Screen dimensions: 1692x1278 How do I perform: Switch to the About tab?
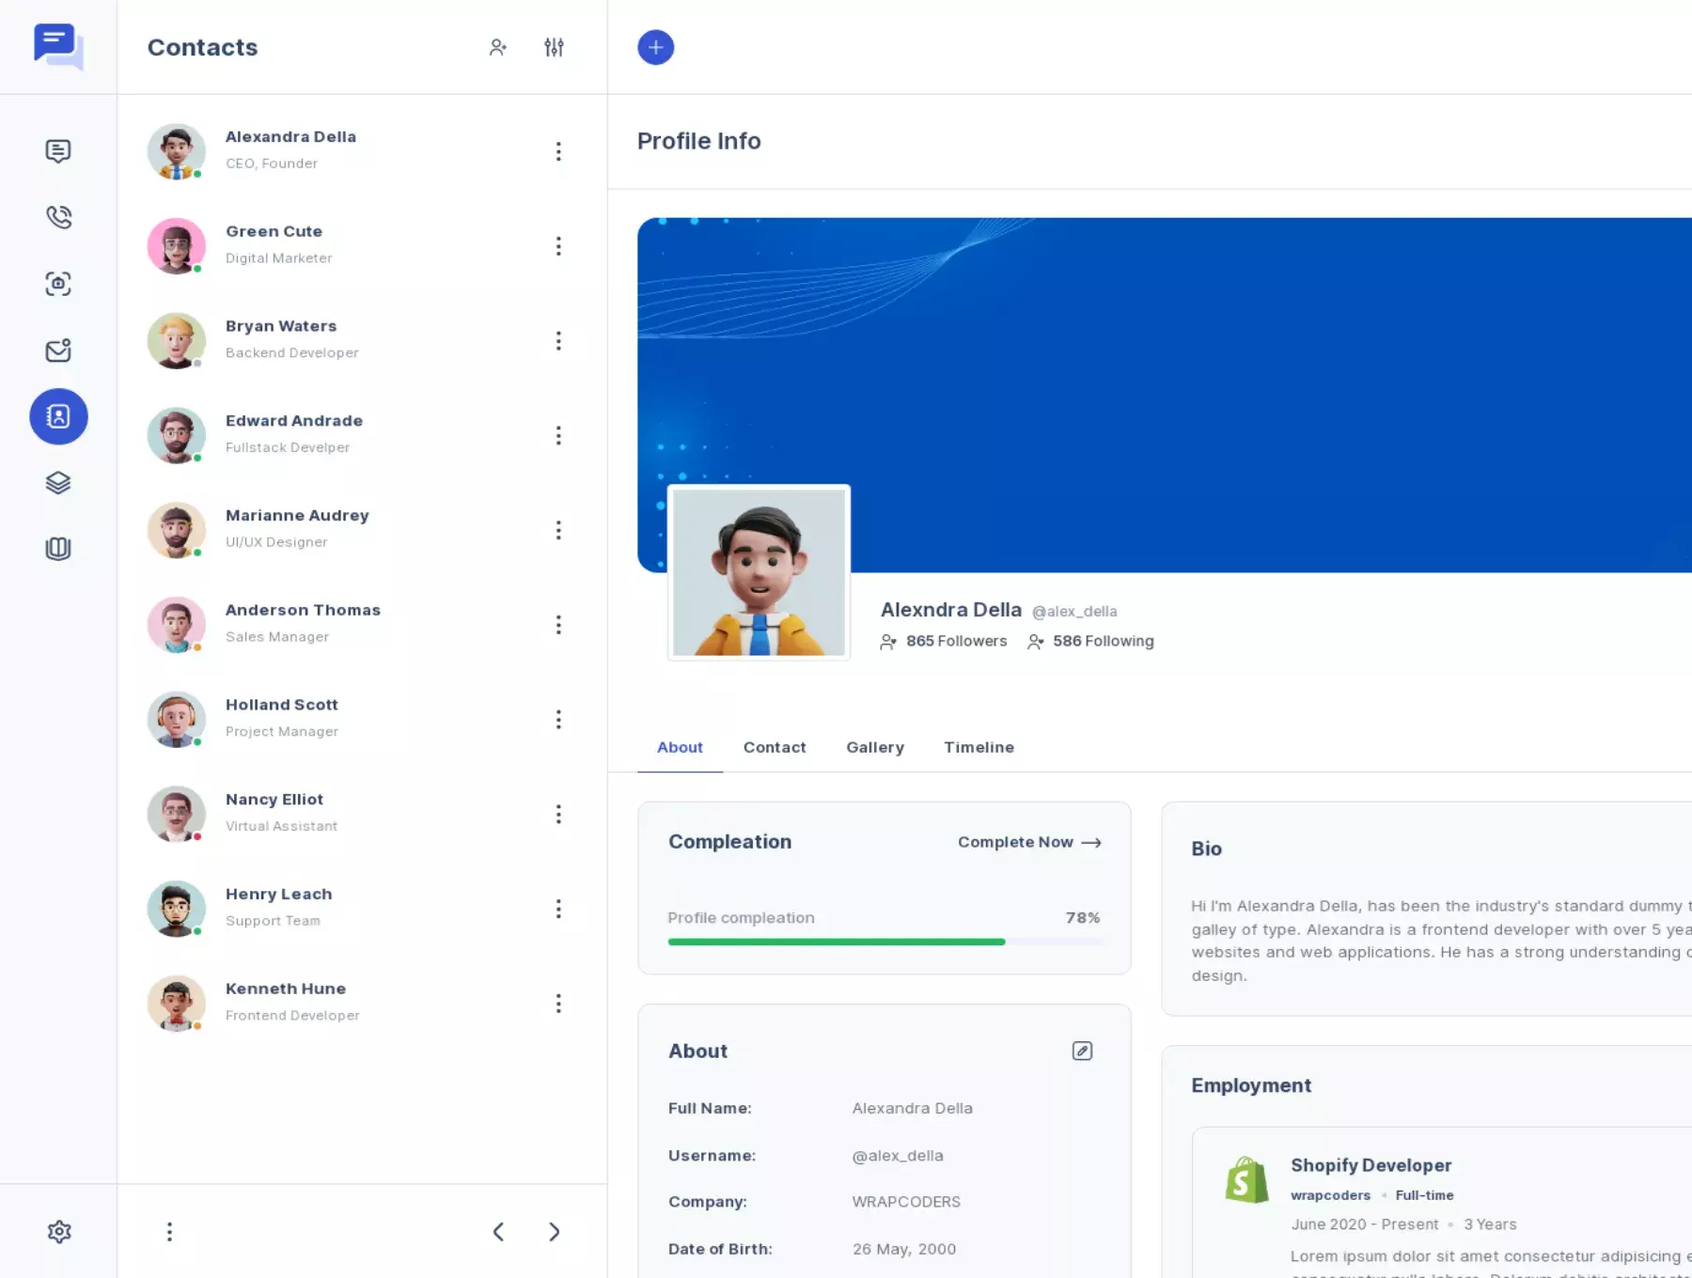tap(680, 747)
